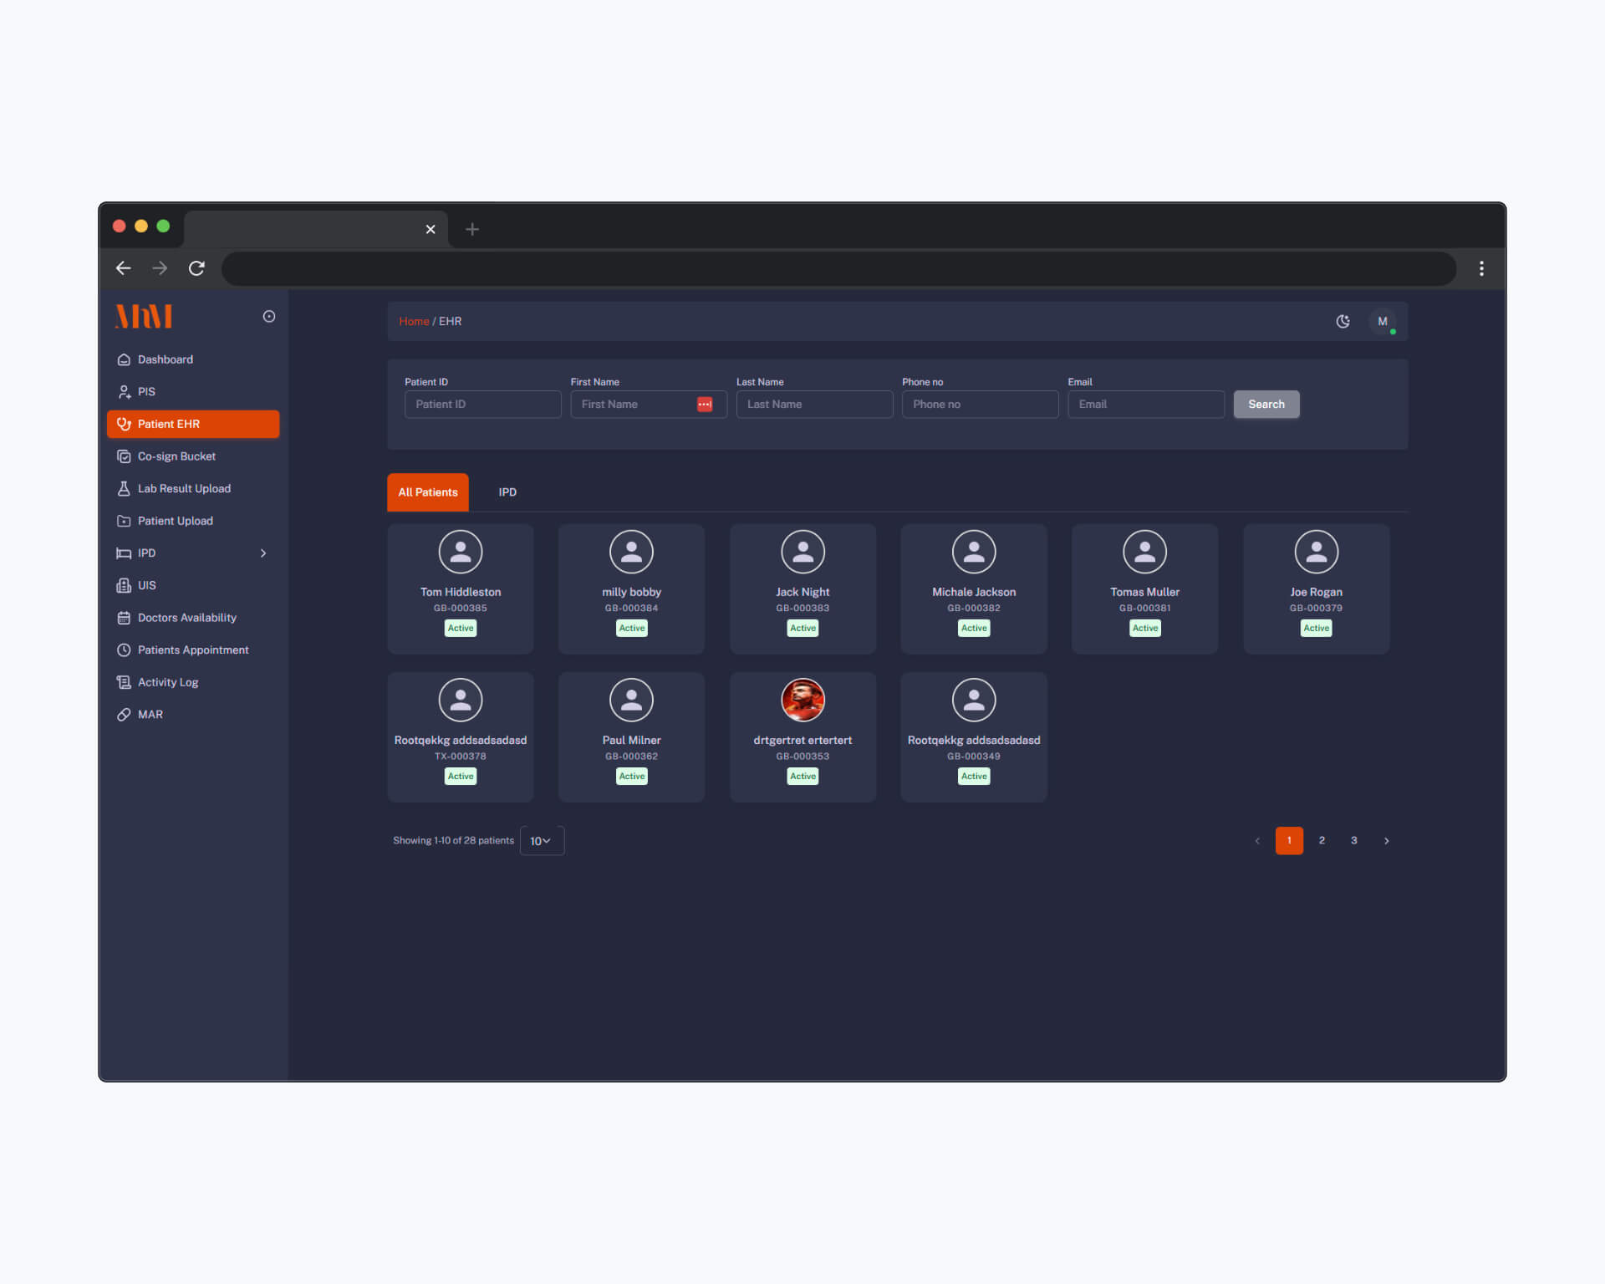Screen dimensions: 1605x1284
Task: Open drtgertret ertertert patient photo card
Action: [x=802, y=701]
